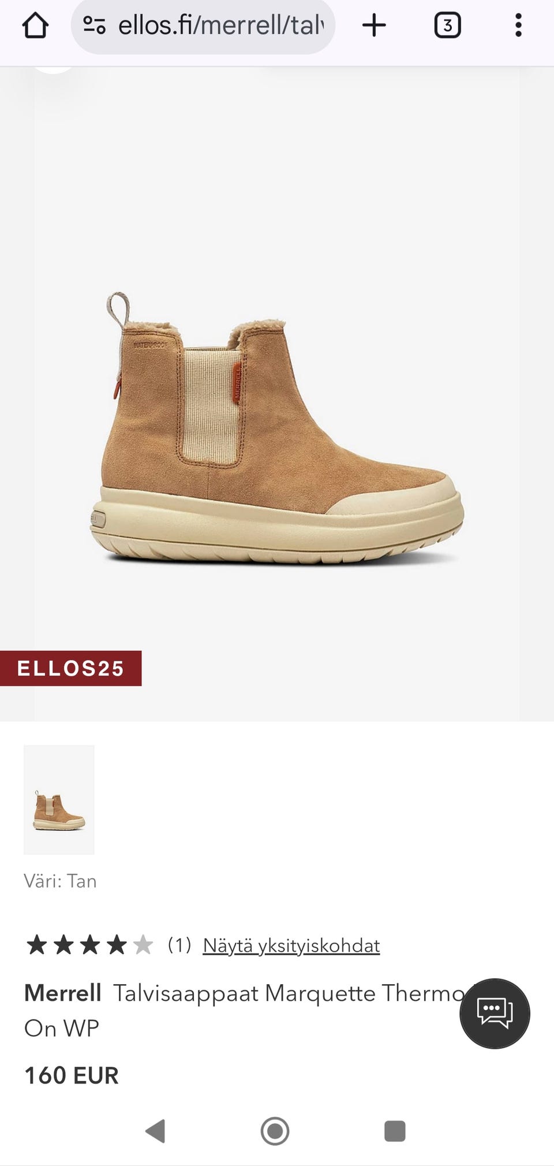The height and width of the screenshot is (1166, 554).
Task: Tap the grey fifth rating star
Action: click(143, 945)
